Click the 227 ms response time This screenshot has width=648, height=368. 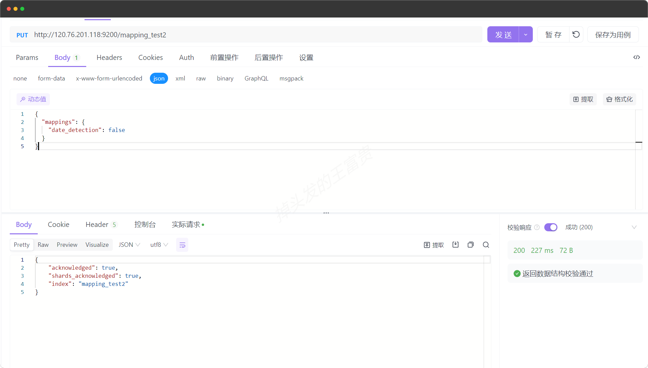pyautogui.click(x=542, y=250)
